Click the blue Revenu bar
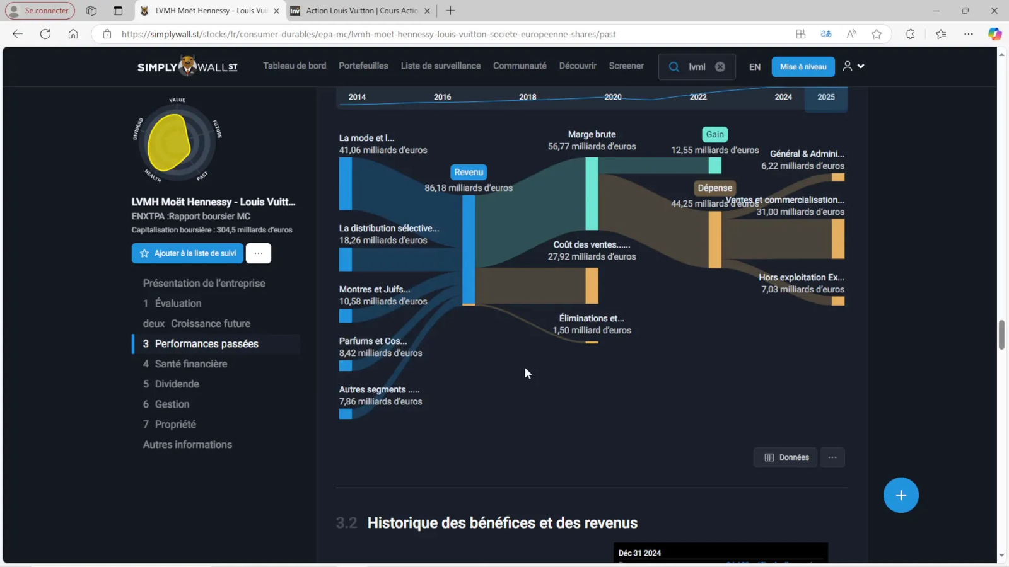1009x567 pixels. click(469, 249)
